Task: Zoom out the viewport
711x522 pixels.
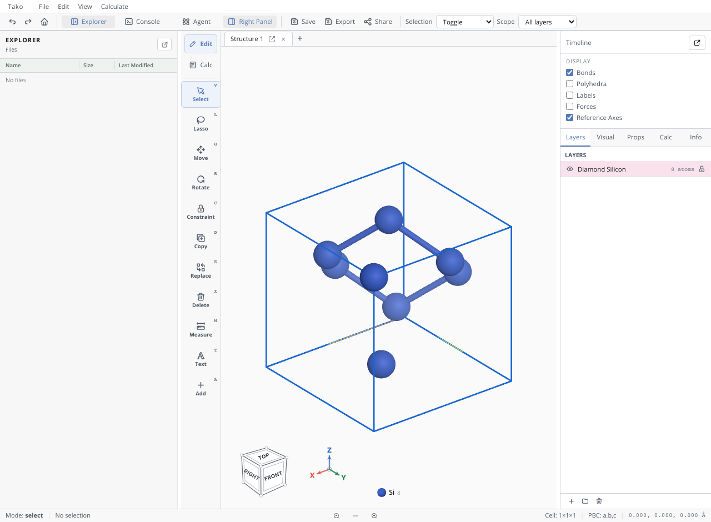Action: click(x=337, y=516)
